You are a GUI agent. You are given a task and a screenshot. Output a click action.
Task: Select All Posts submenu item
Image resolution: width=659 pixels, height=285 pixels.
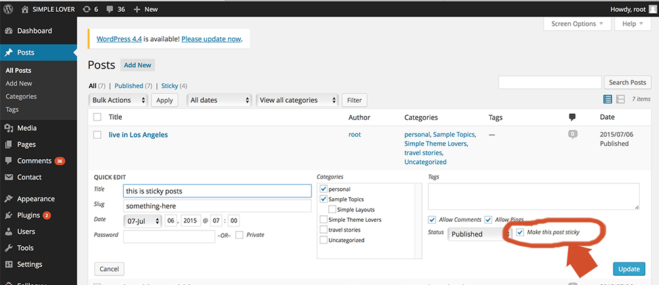tap(18, 70)
